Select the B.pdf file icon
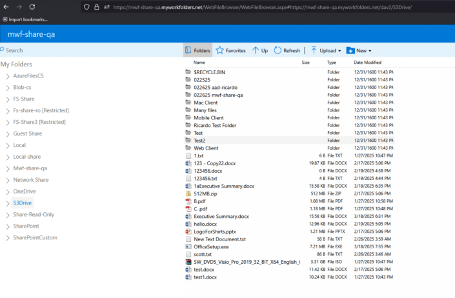The width and height of the screenshot is (455, 298). (188, 201)
